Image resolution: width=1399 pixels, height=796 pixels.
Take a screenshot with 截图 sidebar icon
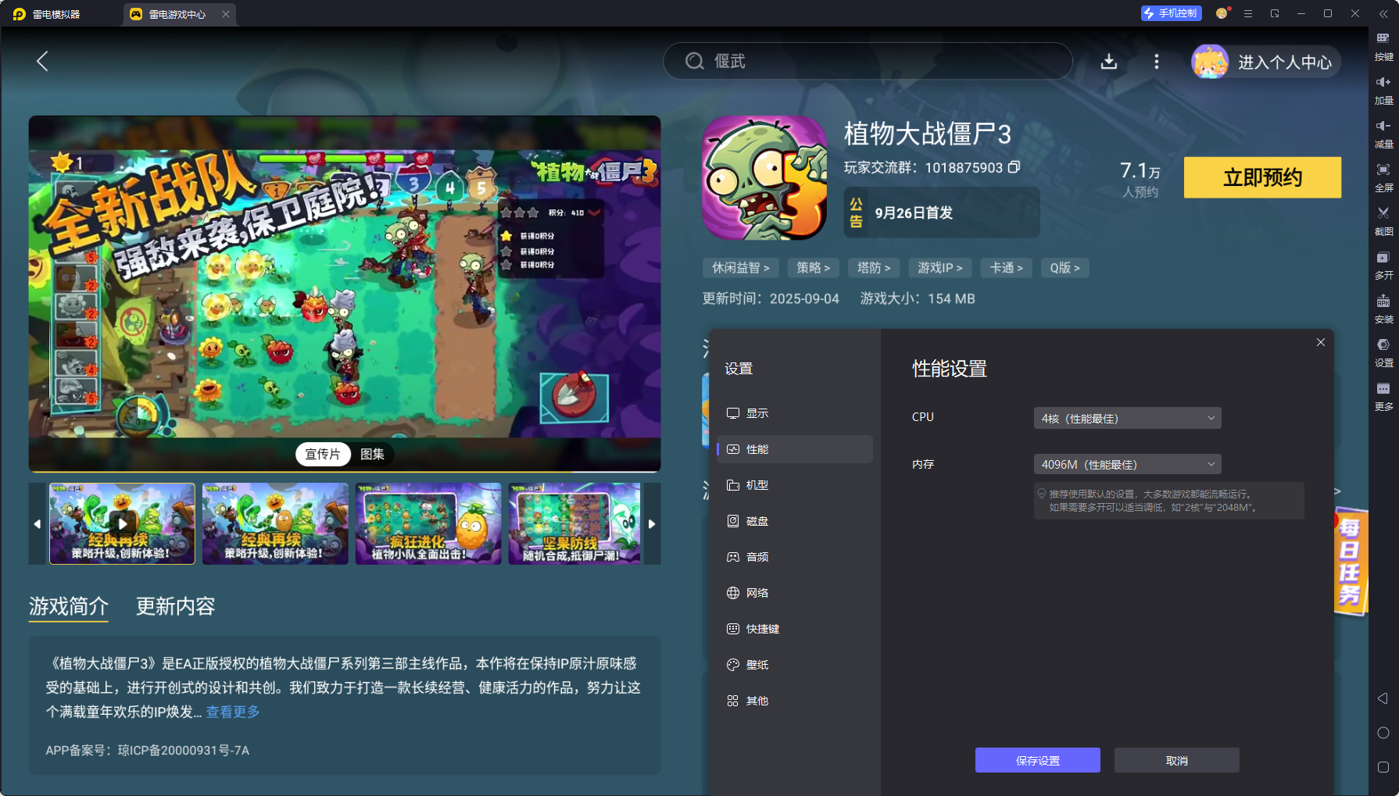click(x=1383, y=222)
